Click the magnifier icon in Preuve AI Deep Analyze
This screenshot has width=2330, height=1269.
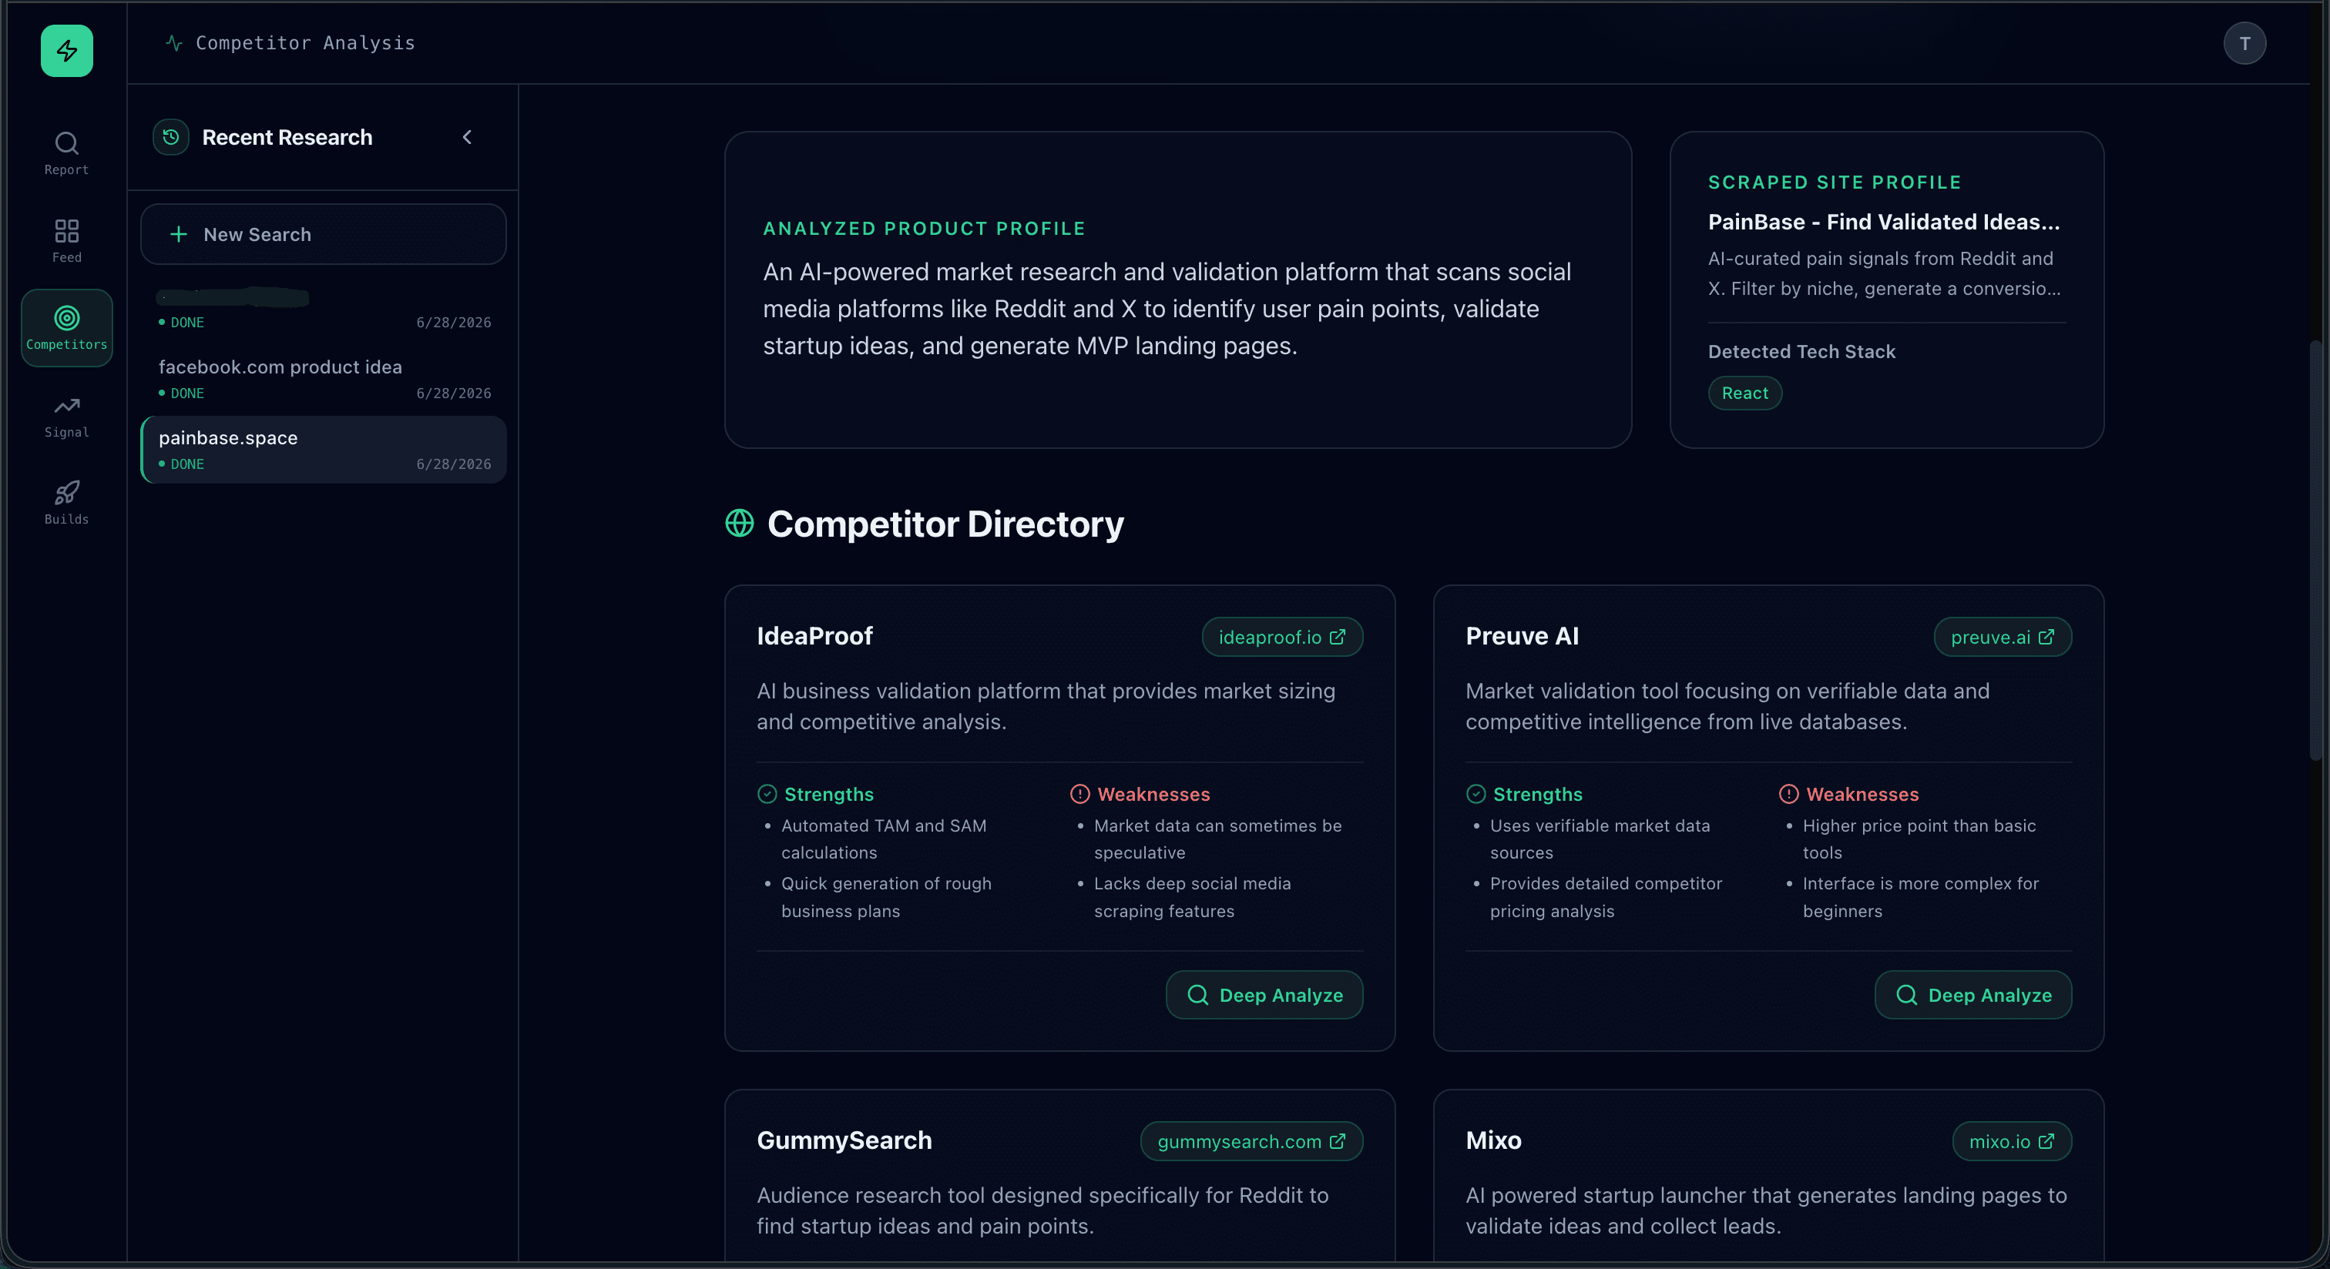pyautogui.click(x=1907, y=995)
